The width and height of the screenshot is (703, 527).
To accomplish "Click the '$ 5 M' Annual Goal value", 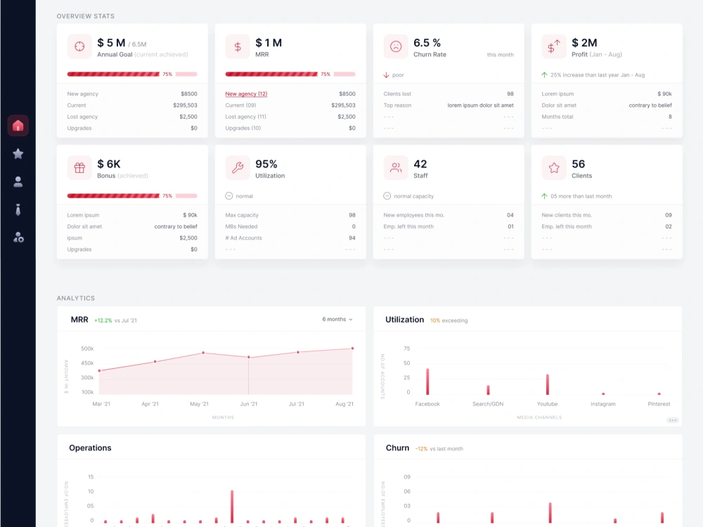I will pos(111,43).
